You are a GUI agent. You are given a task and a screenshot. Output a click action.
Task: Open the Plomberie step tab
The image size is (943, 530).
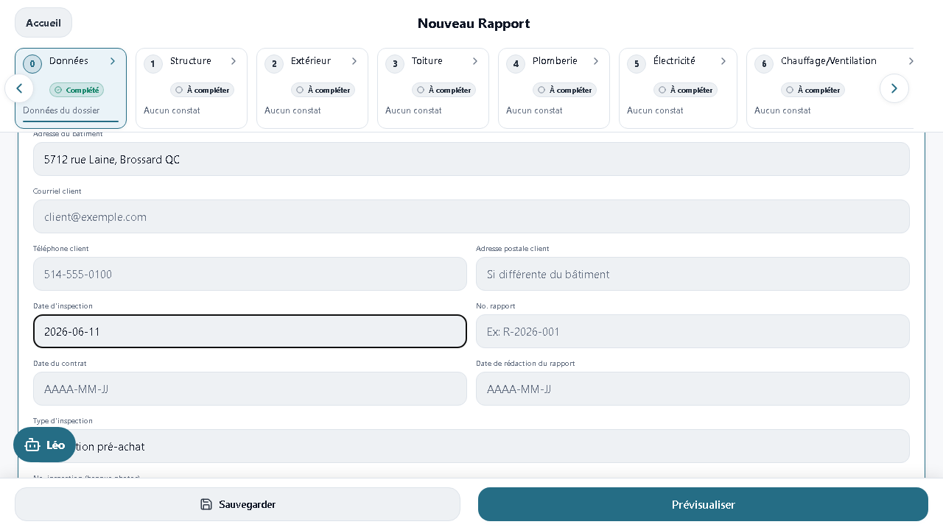point(554,88)
